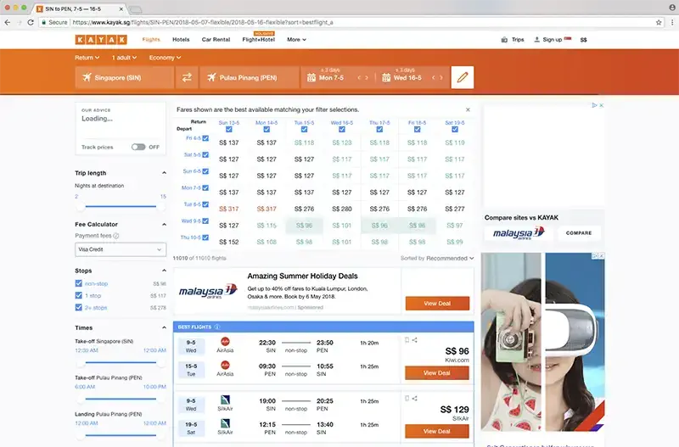The height and width of the screenshot is (447, 679).
Task: Open the Flights tab
Action: click(151, 39)
